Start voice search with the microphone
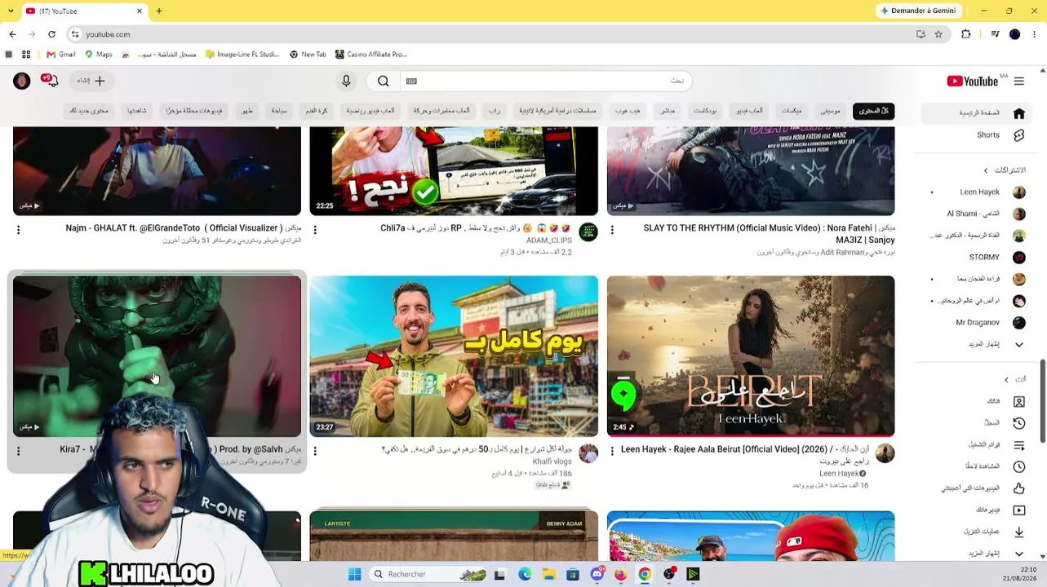 point(346,81)
